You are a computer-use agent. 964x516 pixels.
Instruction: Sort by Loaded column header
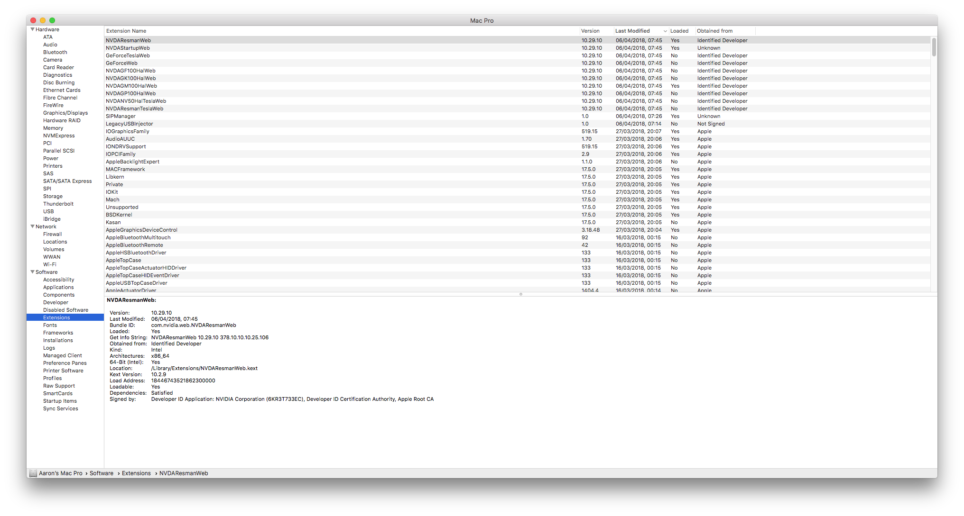[679, 31]
